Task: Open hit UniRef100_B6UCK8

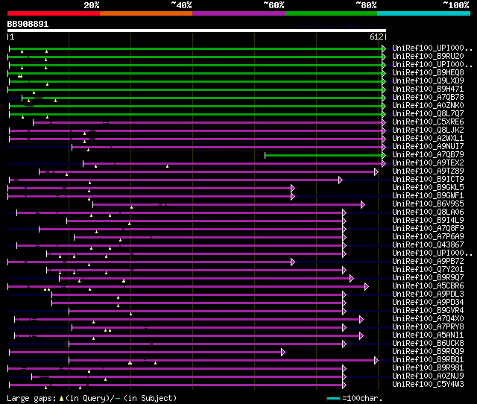Action: click(428, 344)
